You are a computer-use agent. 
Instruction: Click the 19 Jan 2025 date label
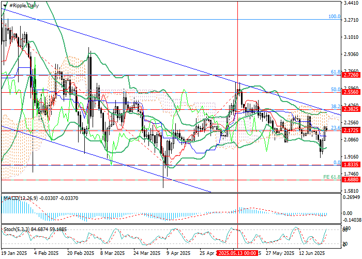click(x=15, y=253)
